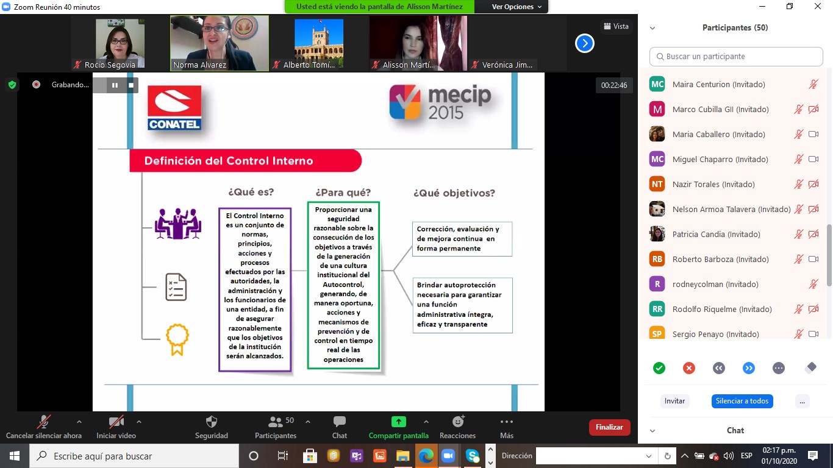Open the participants panel ellipsis menu
The height and width of the screenshot is (468, 833).
click(x=803, y=401)
